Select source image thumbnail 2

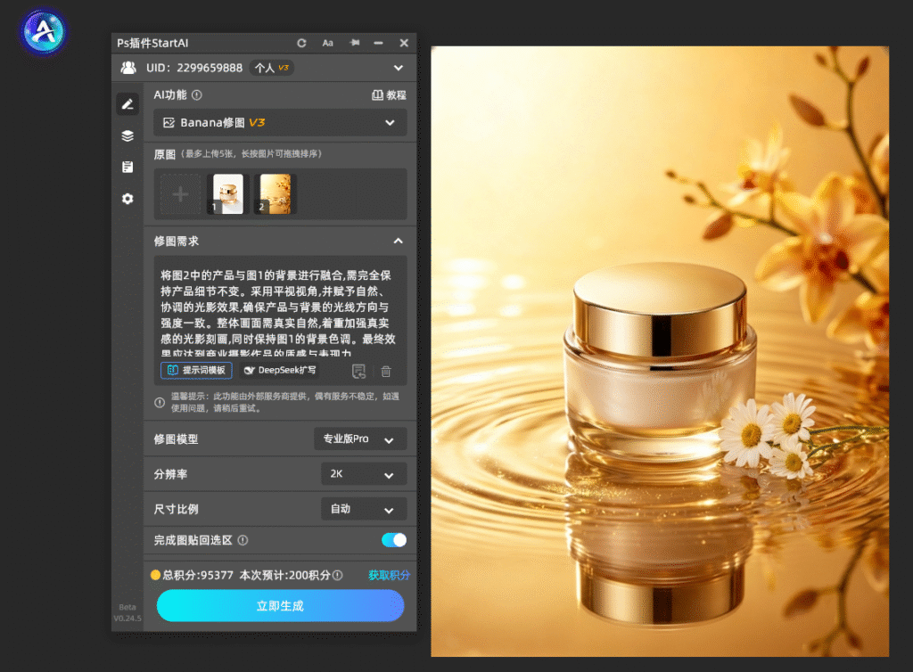click(276, 193)
